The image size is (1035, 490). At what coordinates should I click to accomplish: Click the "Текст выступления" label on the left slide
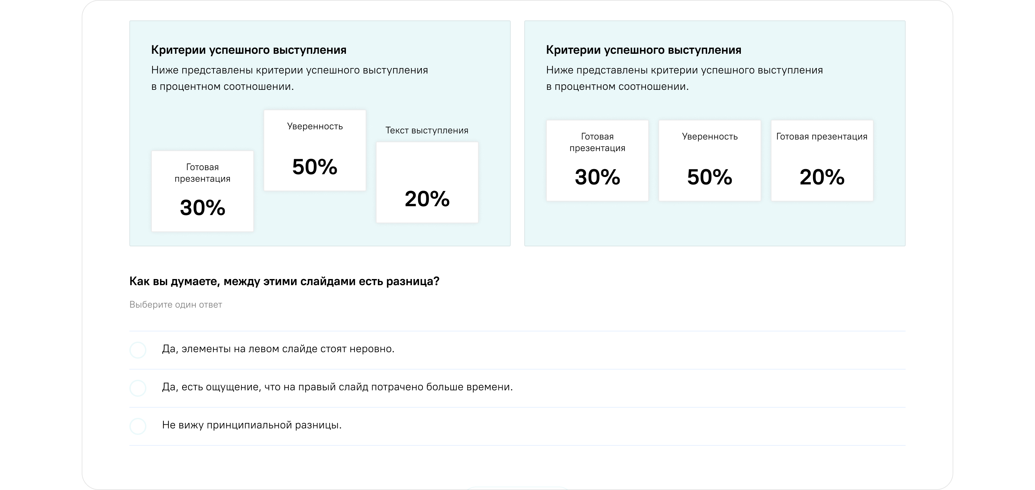427,131
